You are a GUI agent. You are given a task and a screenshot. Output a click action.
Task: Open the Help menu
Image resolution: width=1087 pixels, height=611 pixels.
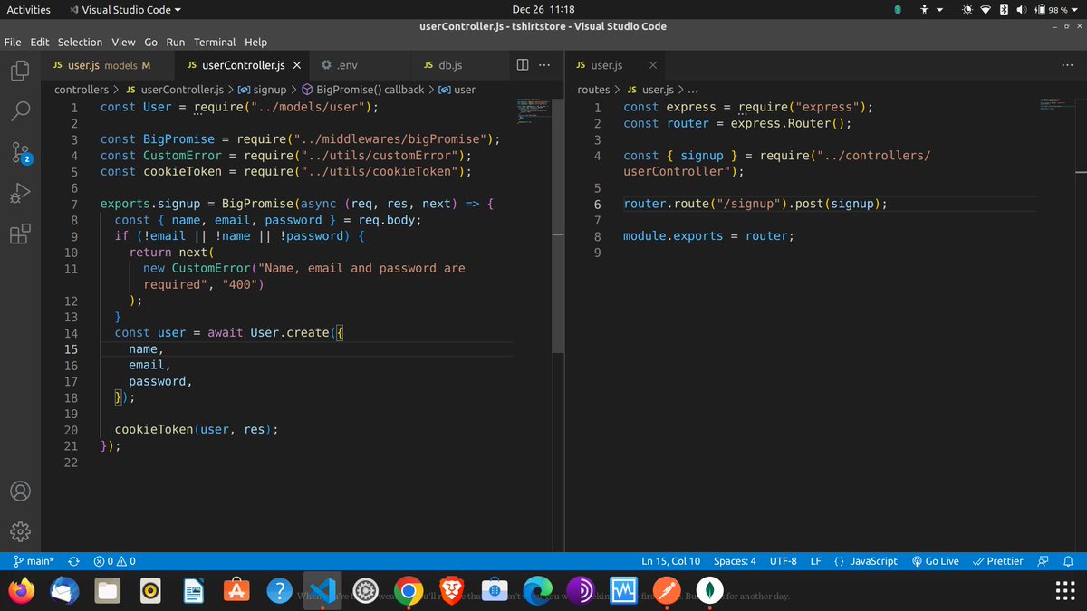255,42
